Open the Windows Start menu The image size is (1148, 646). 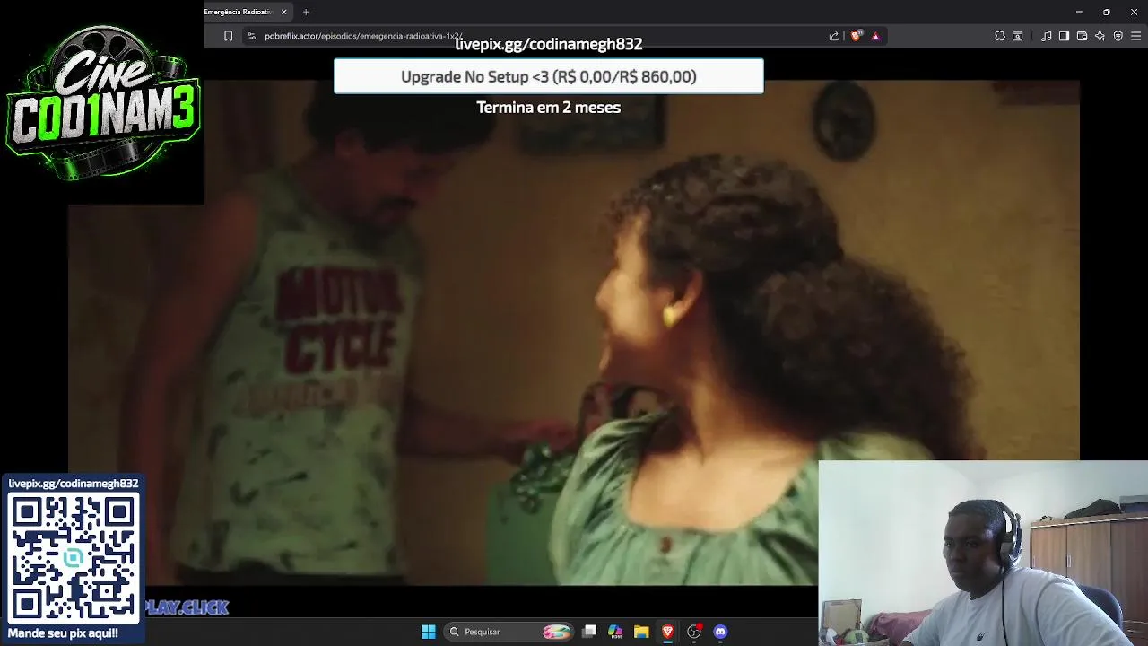(428, 632)
